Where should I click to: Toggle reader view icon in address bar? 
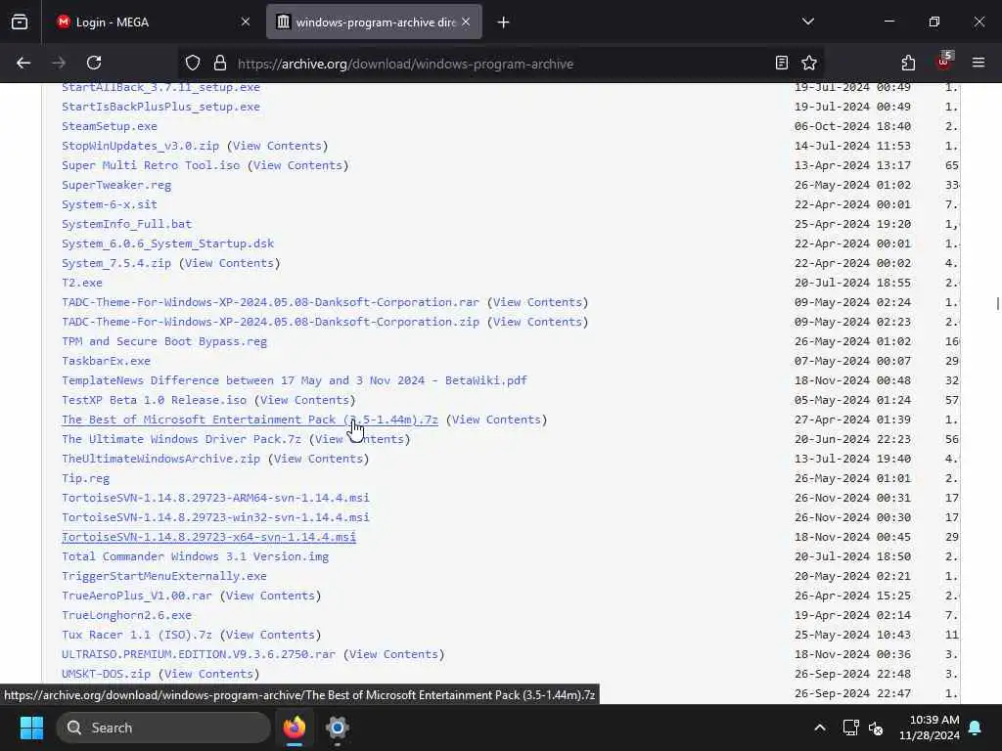click(782, 63)
